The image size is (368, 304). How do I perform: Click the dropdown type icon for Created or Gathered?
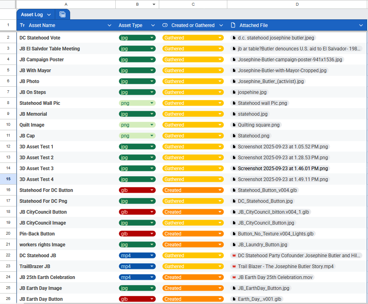point(165,25)
